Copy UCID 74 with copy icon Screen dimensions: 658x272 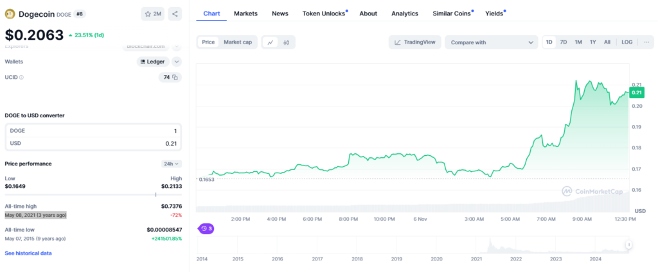[x=175, y=77]
